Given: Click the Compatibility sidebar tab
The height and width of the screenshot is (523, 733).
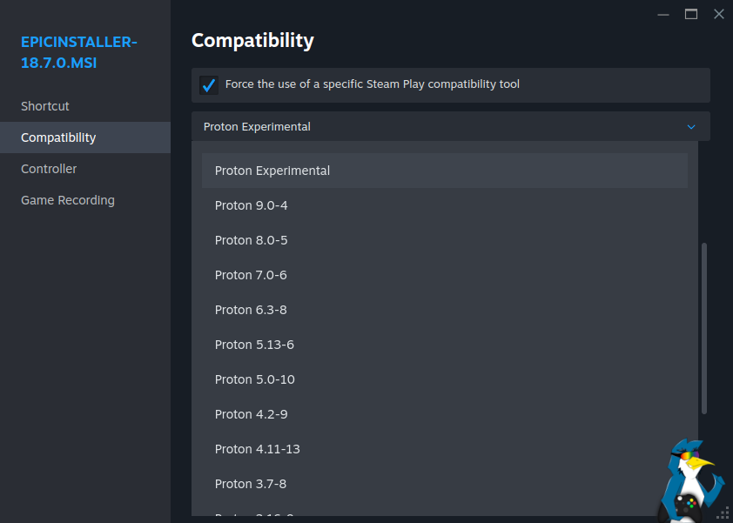Looking at the screenshot, I should click(x=58, y=137).
